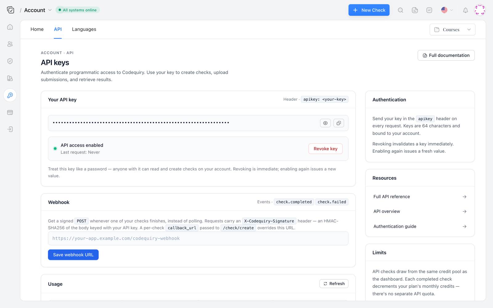The width and height of the screenshot is (493, 308).
Task: Open the Home sidebar icon
Action: coord(10,27)
